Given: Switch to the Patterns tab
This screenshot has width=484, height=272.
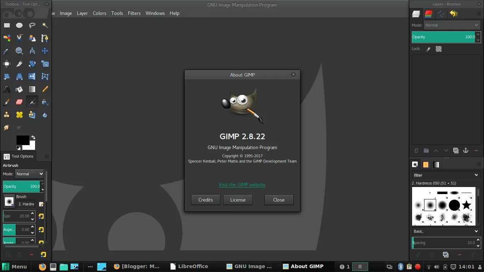Looking at the screenshot, I should 426,165.
